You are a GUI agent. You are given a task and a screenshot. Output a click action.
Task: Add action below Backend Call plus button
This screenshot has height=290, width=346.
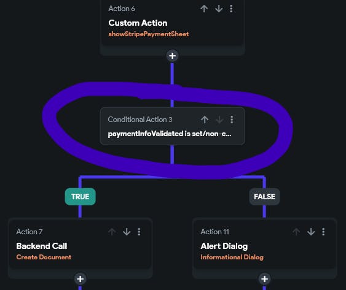[80, 279]
